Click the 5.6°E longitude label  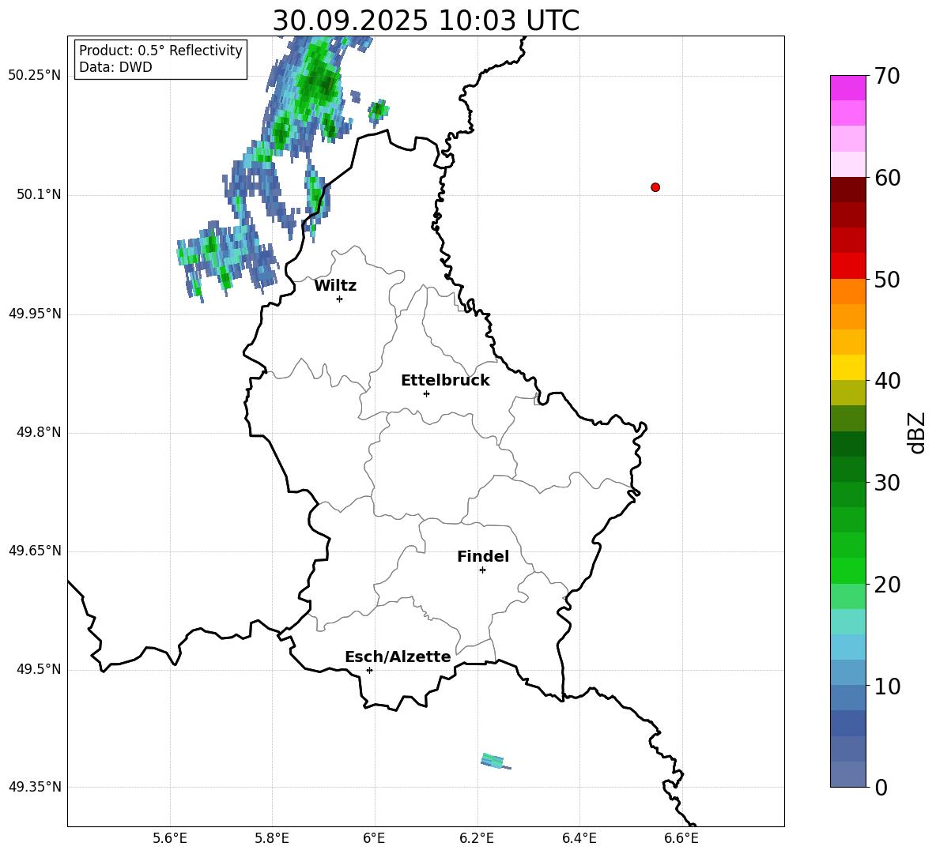(x=170, y=838)
